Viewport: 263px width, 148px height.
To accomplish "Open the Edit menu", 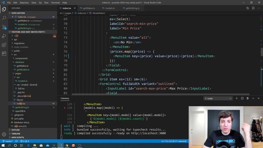I will pos(15,2).
